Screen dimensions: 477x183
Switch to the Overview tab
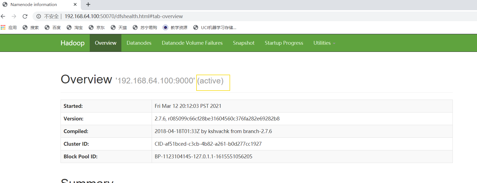106,43
